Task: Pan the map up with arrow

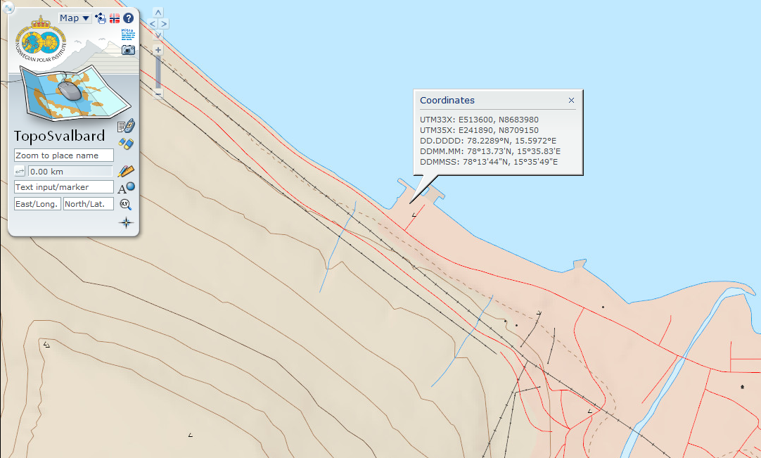Action: pos(158,12)
